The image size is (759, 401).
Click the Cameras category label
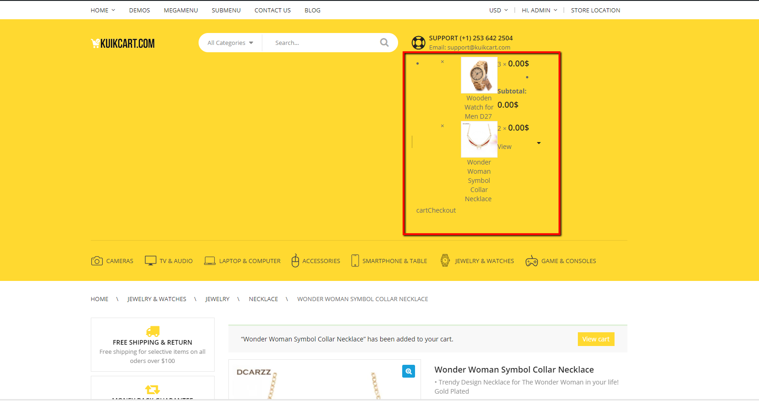click(120, 261)
